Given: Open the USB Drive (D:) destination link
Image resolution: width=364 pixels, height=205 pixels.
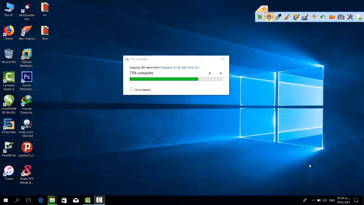Looking at the screenshot, I should (190, 67).
